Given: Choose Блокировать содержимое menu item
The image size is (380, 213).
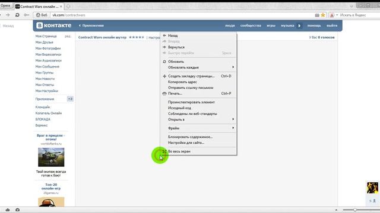Looking at the screenshot, I should pyautogui.click(x=198, y=137).
